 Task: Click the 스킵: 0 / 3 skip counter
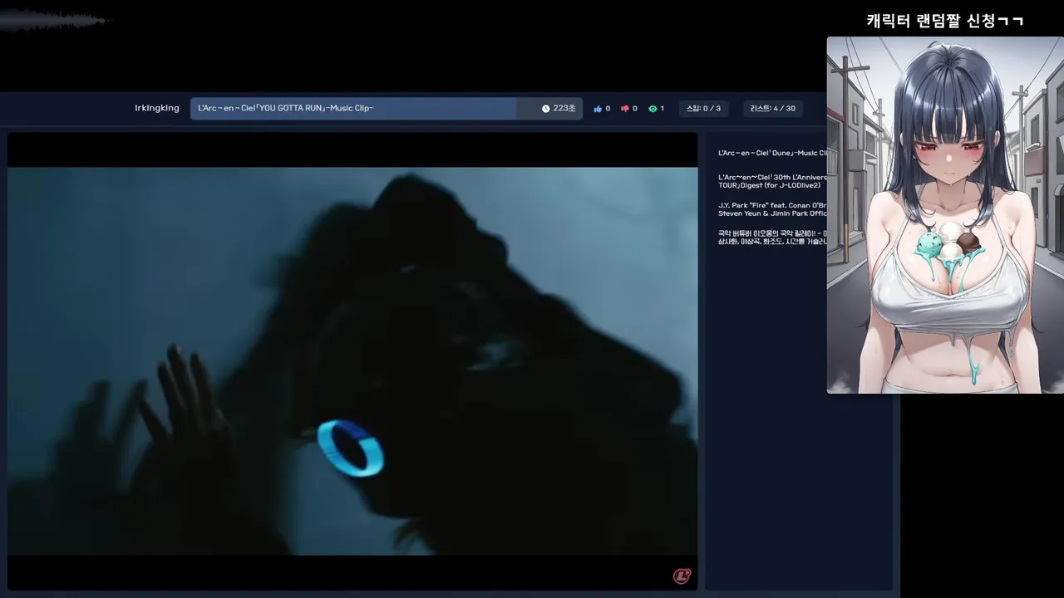pyautogui.click(x=703, y=109)
